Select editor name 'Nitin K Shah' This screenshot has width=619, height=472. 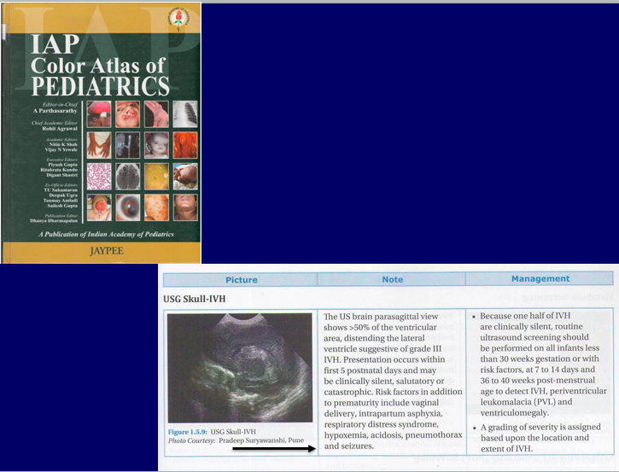click(63, 145)
